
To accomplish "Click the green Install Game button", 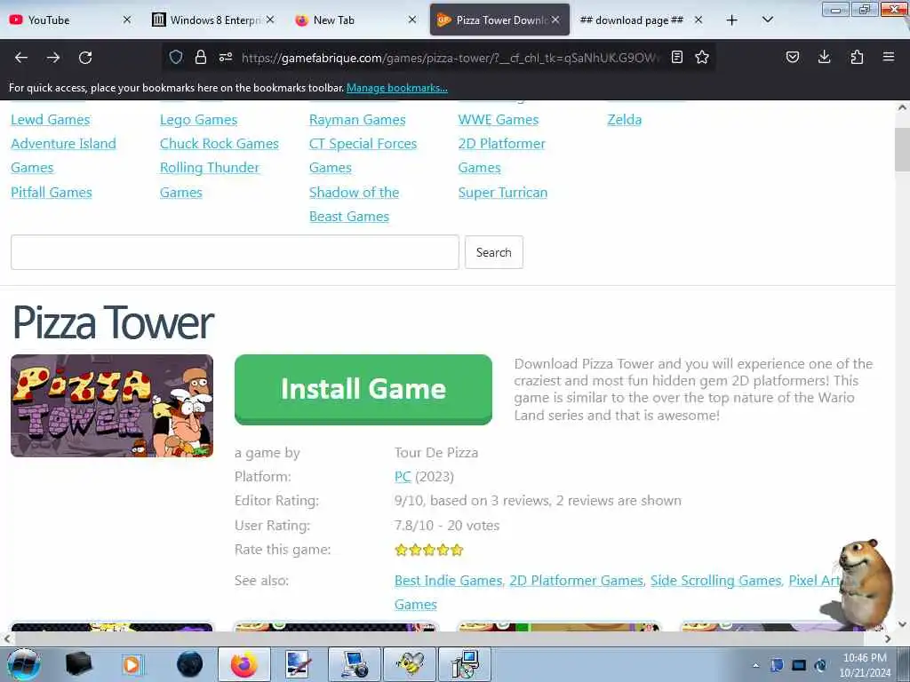I will click(x=363, y=389).
